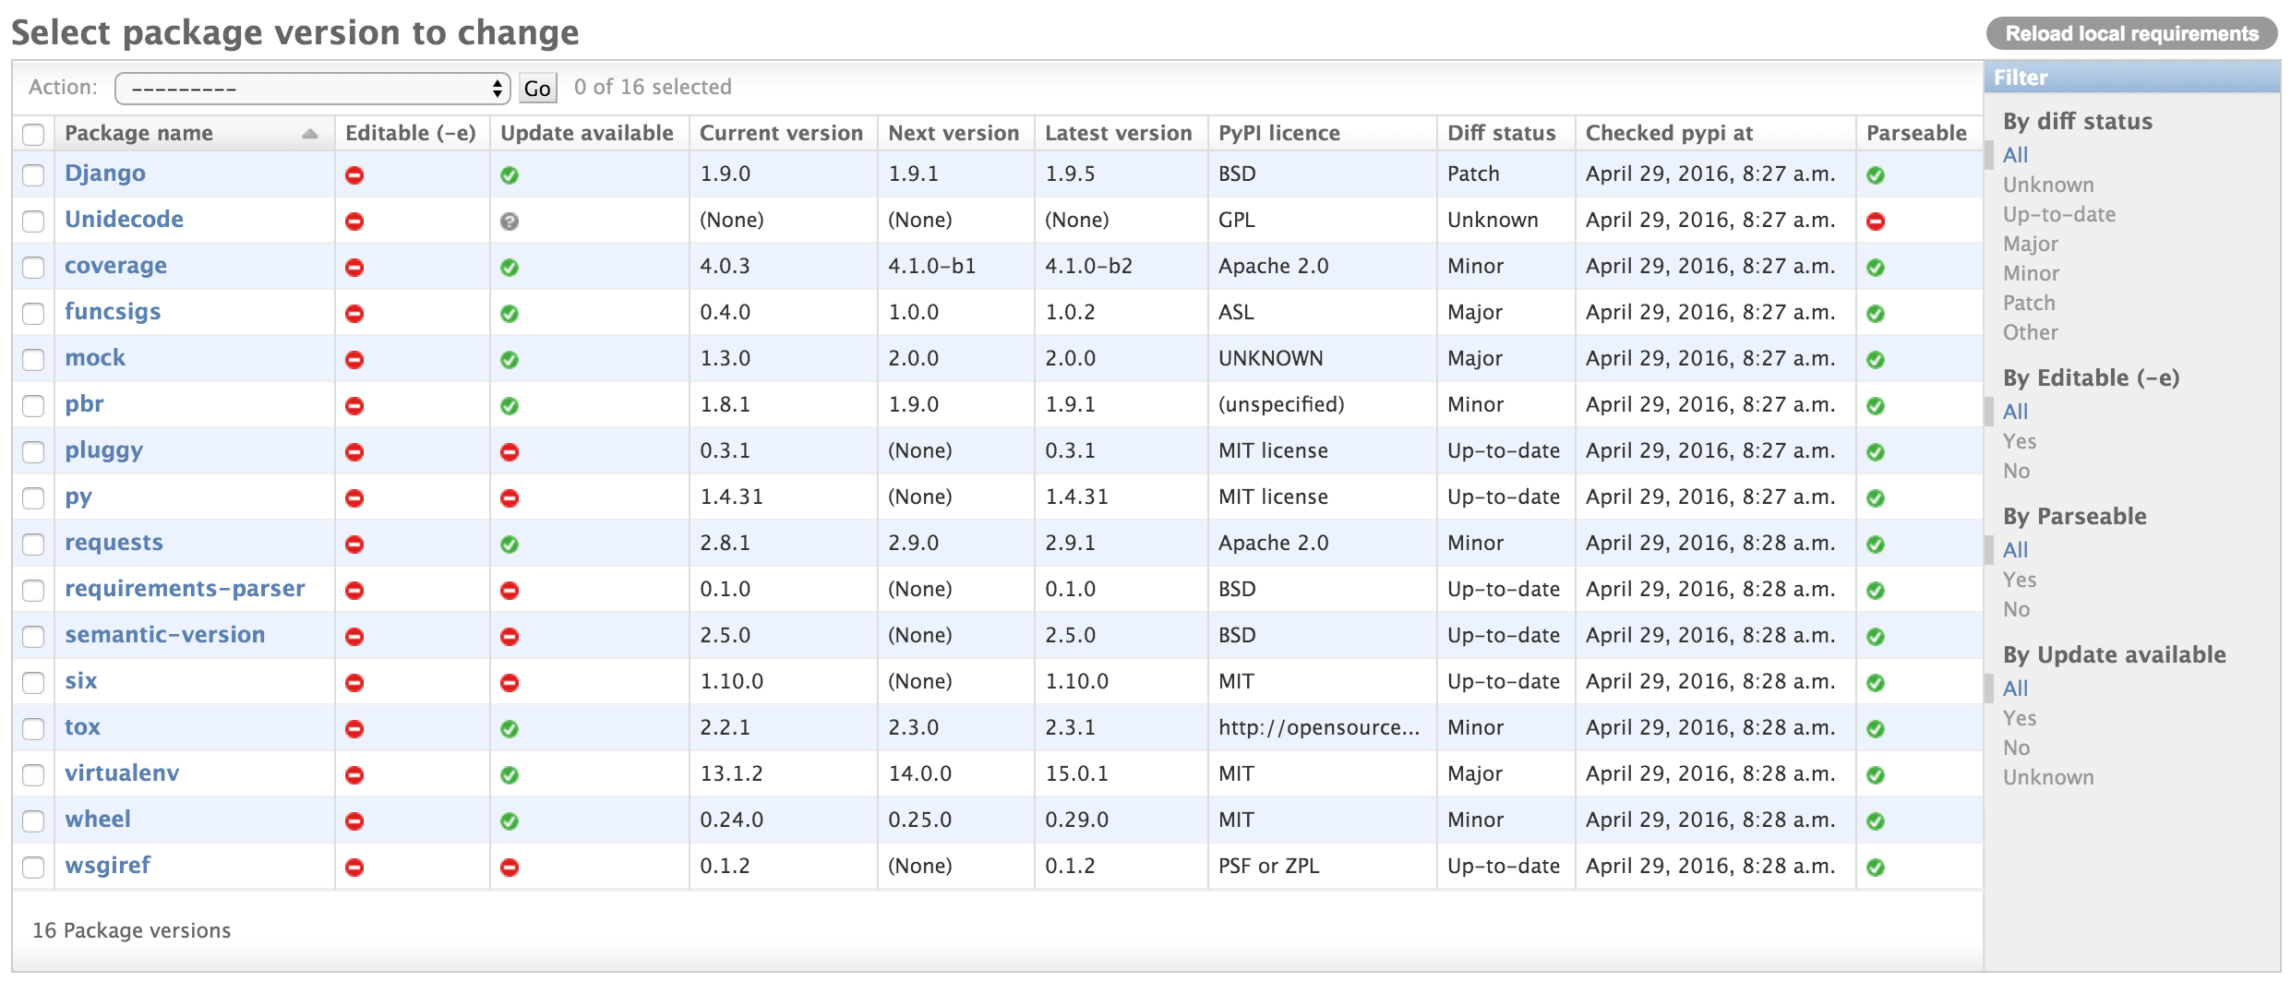Sort by Current version column
Image resolution: width=2291 pixels, height=982 pixels.
click(781, 133)
